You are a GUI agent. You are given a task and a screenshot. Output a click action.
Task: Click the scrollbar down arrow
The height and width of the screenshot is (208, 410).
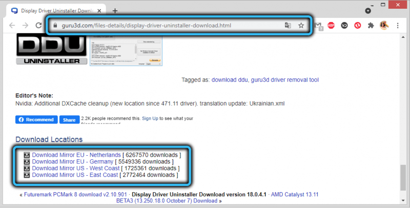pos(403,201)
